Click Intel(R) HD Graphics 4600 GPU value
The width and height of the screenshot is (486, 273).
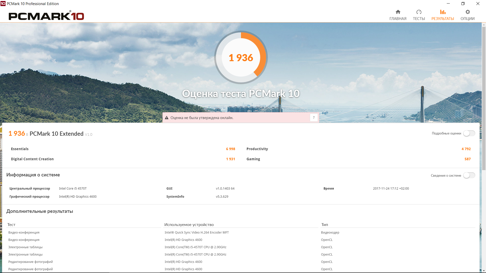point(78,197)
